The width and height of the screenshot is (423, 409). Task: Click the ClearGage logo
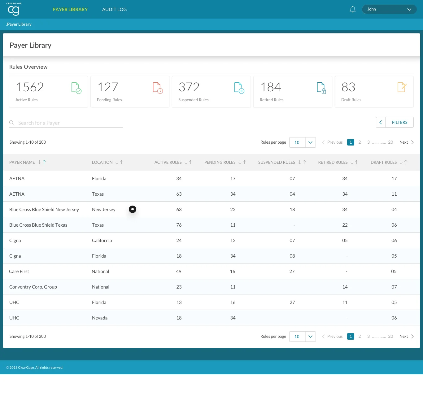coord(14,9)
